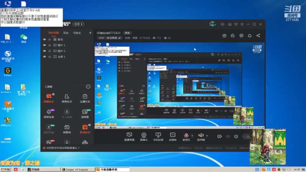Edit the DNF category selector

coord(109,38)
